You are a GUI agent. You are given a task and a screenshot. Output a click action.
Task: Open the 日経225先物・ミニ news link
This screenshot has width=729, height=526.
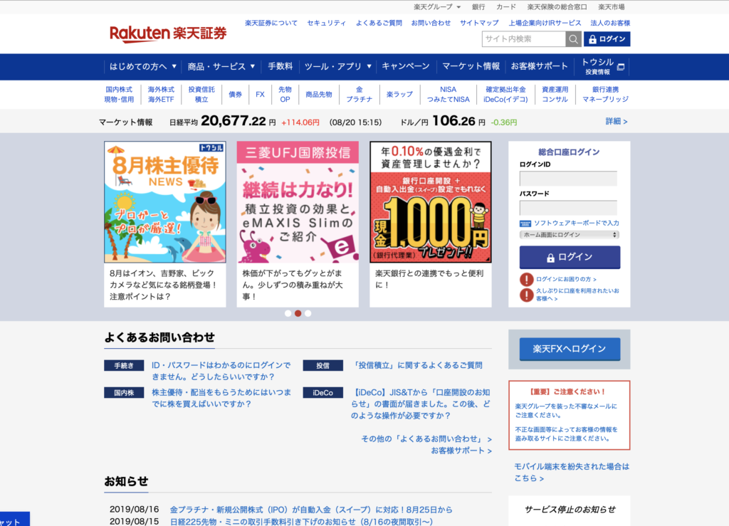[301, 522]
